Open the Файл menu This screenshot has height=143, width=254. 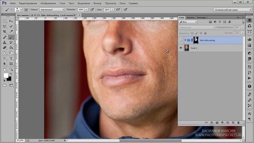click(13, 3)
